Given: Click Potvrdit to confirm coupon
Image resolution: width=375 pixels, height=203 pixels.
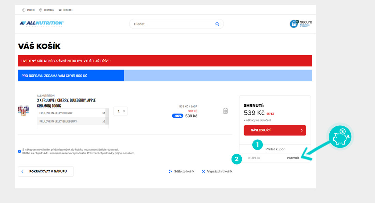Looking at the screenshot, I should click(x=292, y=158).
